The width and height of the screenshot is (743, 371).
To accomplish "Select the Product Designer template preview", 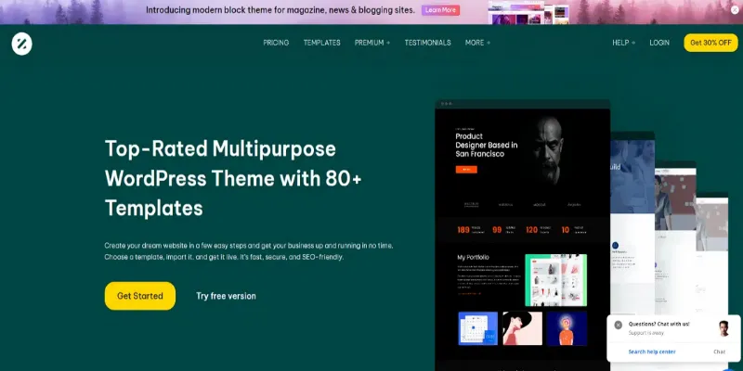I will (x=522, y=236).
